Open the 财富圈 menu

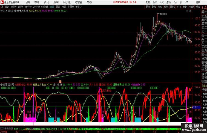pyautogui.click(x=79, y=2)
